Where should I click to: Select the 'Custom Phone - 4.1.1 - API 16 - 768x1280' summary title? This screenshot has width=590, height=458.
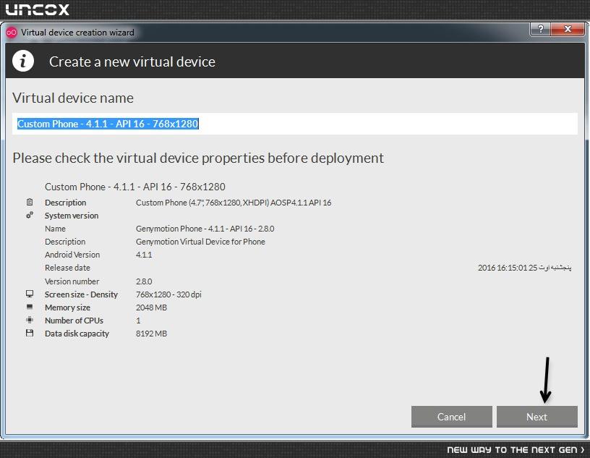pyautogui.click(x=135, y=187)
